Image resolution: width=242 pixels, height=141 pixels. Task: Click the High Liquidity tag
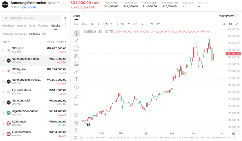[x=28, y=7]
